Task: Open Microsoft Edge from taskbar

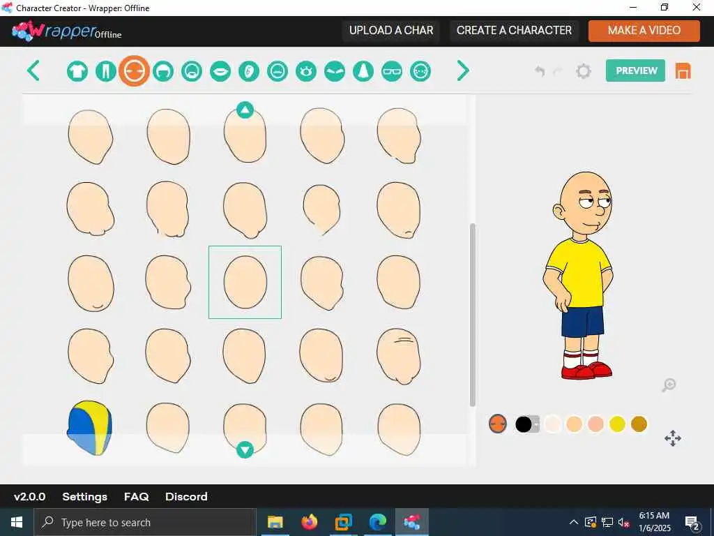Action: coord(377,522)
